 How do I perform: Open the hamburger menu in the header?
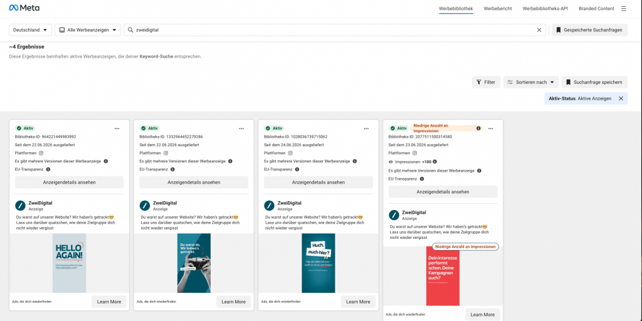(624, 8)
